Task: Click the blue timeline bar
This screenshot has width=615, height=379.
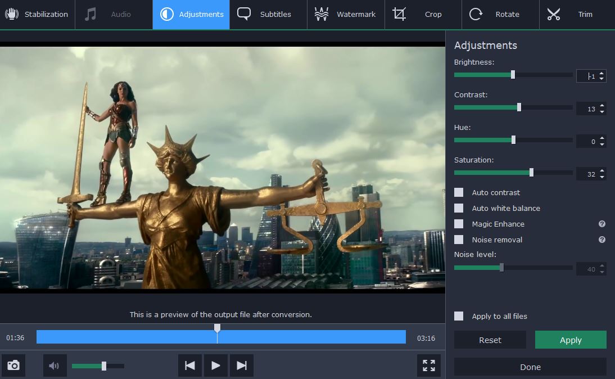Action: (221, 337)
